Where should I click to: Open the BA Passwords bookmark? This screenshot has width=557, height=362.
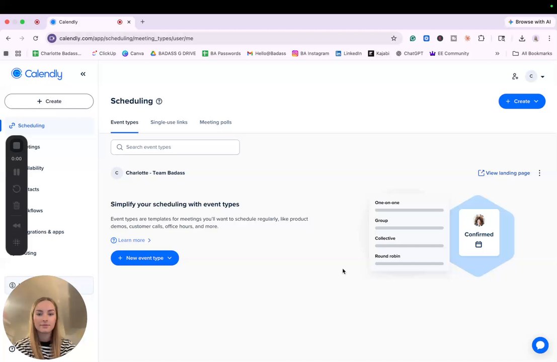[221, 54]
